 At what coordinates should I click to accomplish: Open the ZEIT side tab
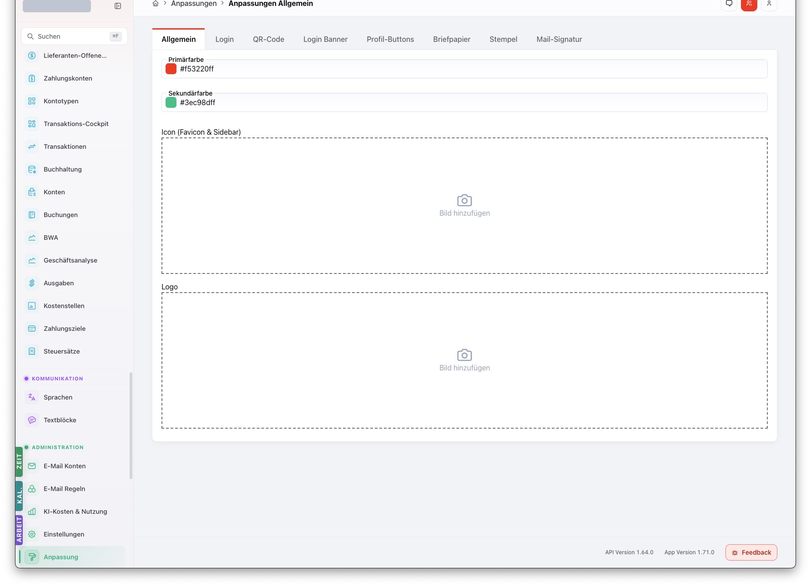(19, 461)
